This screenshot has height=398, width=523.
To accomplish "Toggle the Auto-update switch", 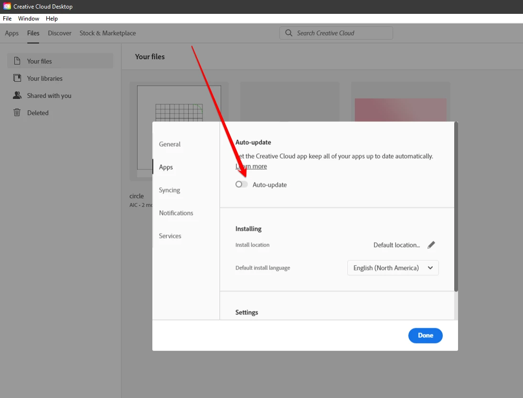I will tap(242, 184).
